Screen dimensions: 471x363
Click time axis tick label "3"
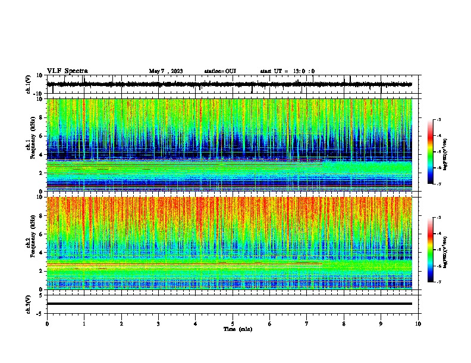coord(158,324)
